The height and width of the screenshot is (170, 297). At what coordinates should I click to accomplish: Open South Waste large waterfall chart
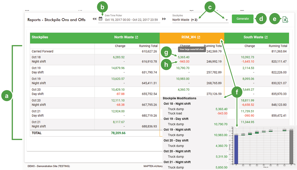point(266,37)
